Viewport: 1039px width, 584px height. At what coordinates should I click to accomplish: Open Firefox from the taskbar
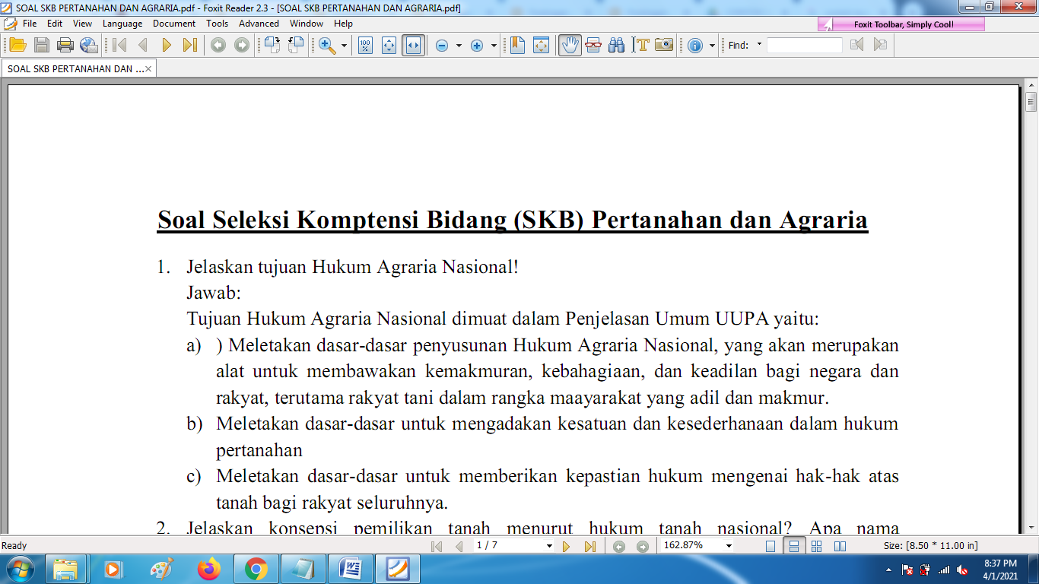[x=208, y=569]
